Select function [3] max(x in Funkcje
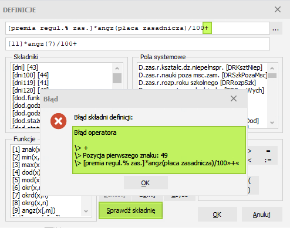 (x=26, y=165)
